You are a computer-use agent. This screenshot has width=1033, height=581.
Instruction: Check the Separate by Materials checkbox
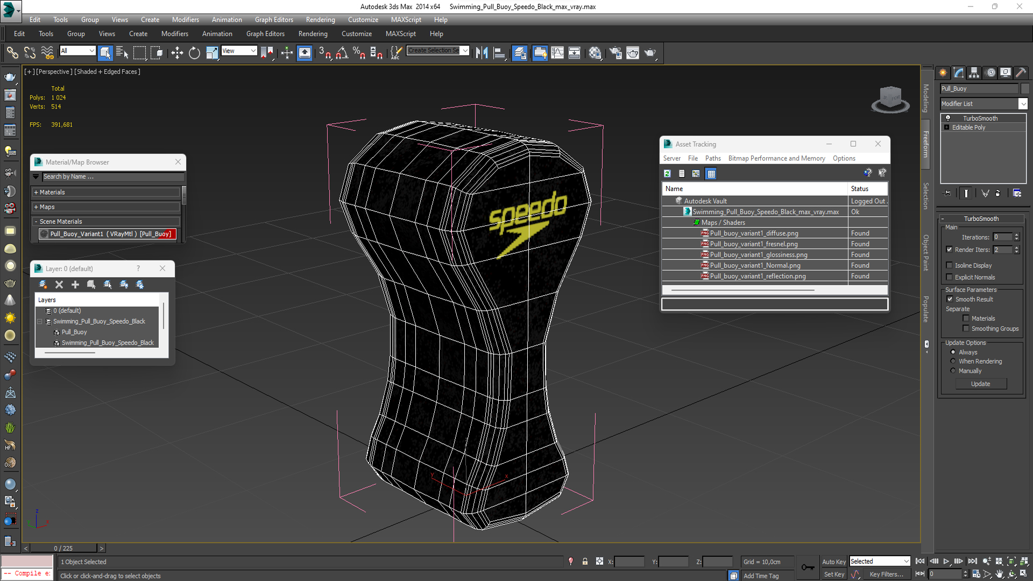coord(966,318)
